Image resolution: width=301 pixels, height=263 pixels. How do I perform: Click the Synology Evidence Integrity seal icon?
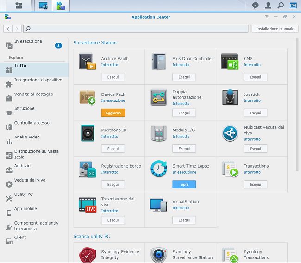click(x=88, y=255)
